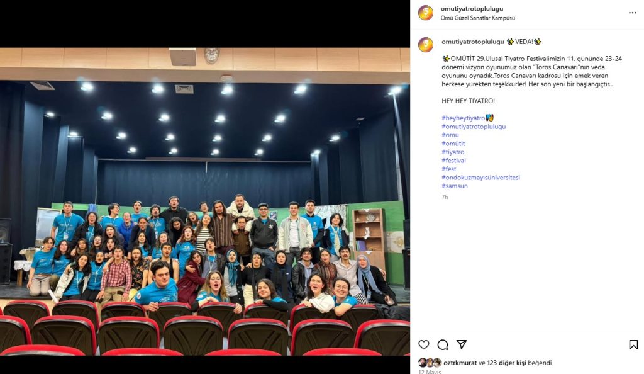Open the #ondokuzmayısüniversitesi hashtag

pyautogui.click(x=480, y=178)
